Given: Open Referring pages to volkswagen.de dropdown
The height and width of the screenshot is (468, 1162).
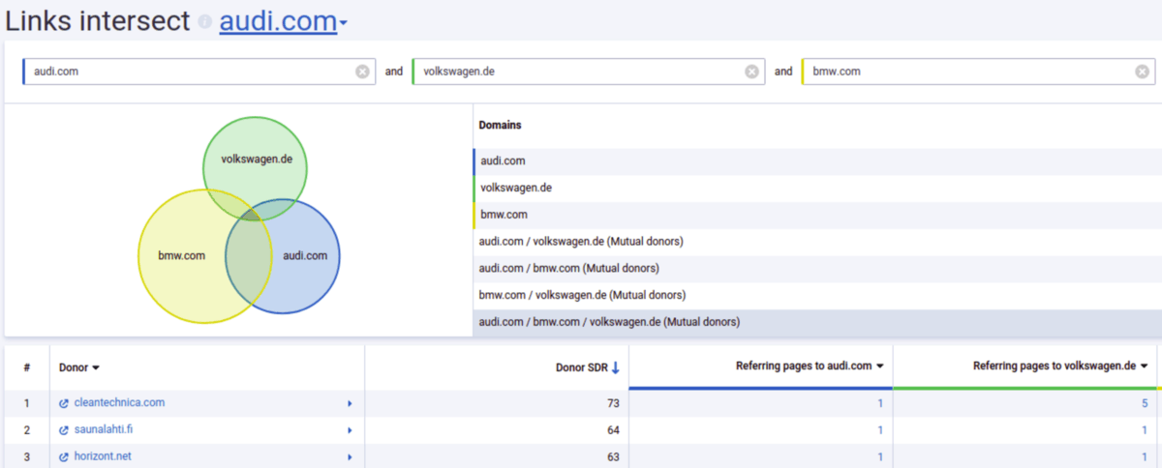Looking at the screenshot, I should [1144, 366].
